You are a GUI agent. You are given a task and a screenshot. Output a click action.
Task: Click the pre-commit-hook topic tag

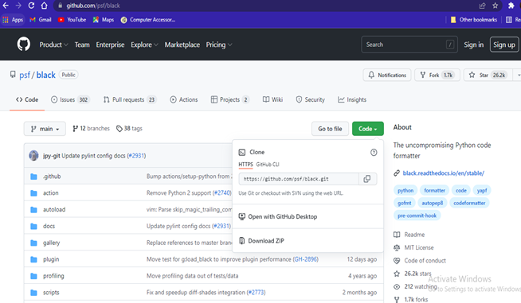pyautogui.click(x=417, y=216)
